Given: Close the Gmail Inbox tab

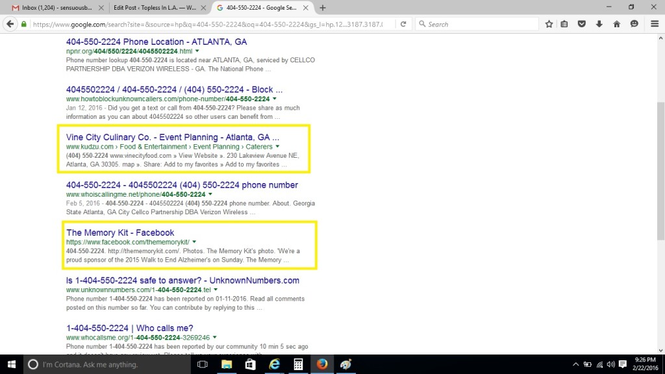Looking at the screenshot, I should click(x=101, y=8).
